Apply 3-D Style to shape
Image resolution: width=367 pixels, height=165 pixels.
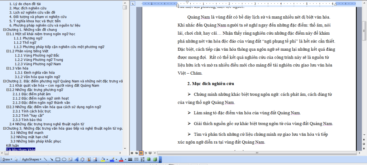pyautogui.click(x=154, y=159)
